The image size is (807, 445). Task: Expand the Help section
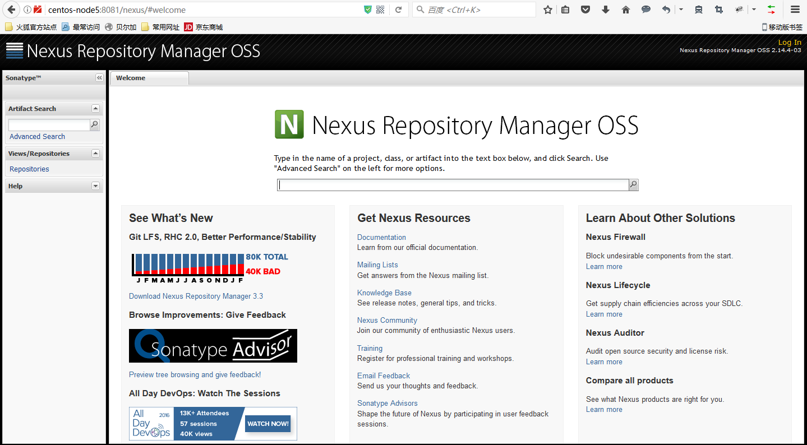[95, 186]
